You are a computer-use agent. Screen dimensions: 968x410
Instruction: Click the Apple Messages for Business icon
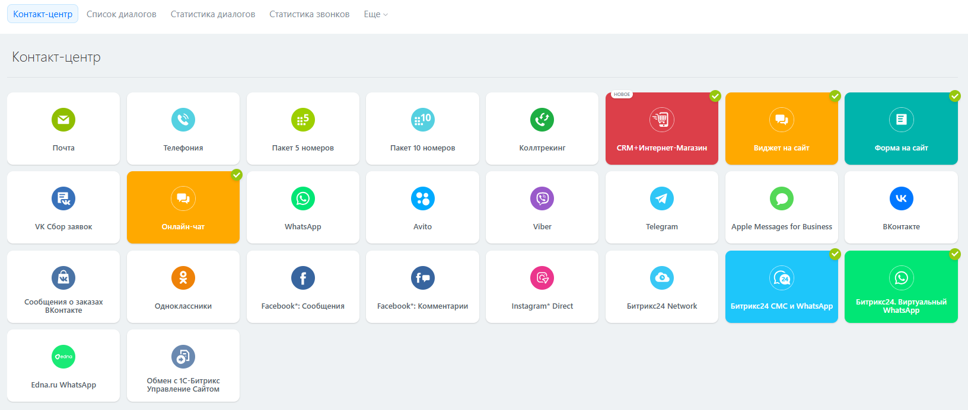[x=782, y=198]
